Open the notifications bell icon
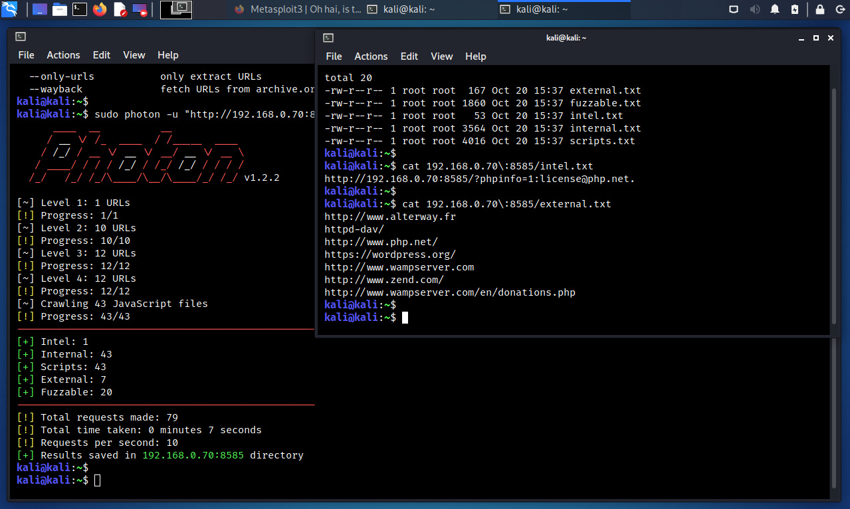This screenshot has height=509, width=850. [x=775, y=9]
